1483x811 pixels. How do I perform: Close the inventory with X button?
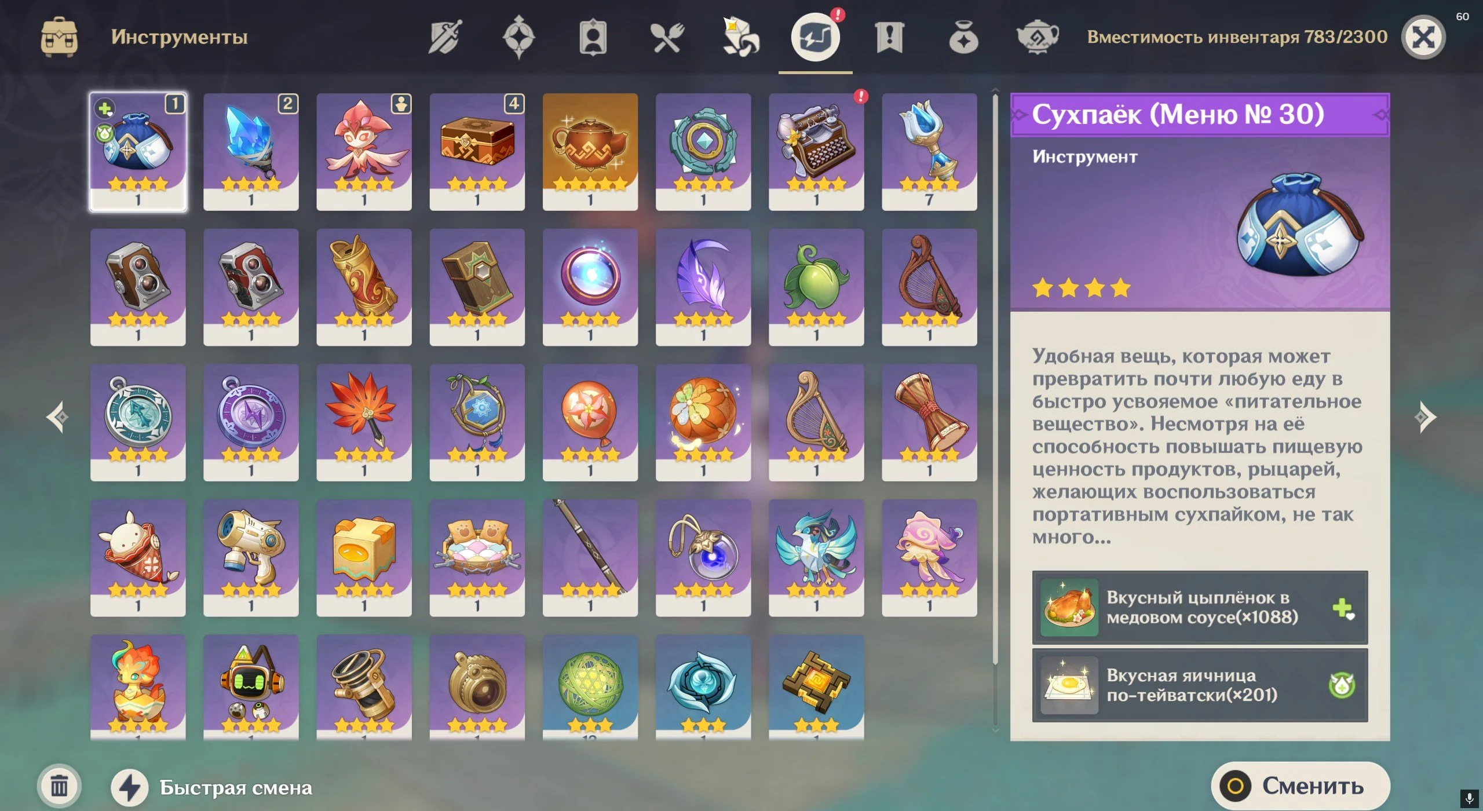[1423, 38]
